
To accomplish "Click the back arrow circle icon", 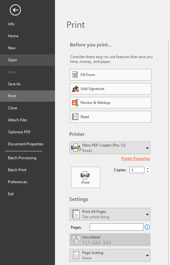I will coord(15,10).
